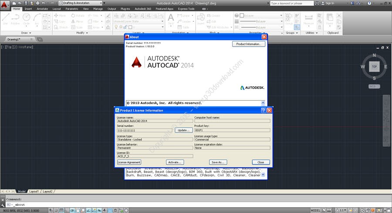Click the Text tool in Annotation panel
392x213 pixels.
(x=171, y=18)
